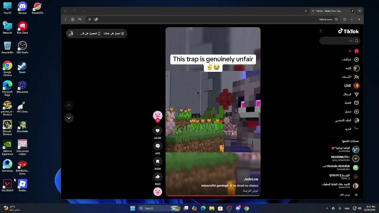Pause the playing TikTok video
379x213 pixels.
tap(213, 112)
